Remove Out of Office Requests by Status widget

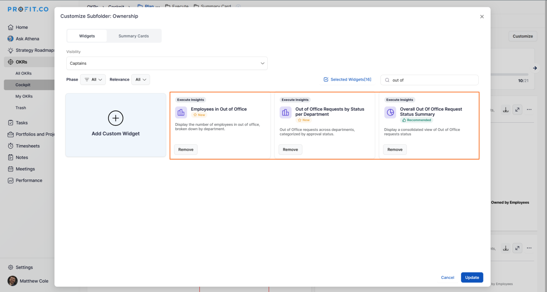click(x=290, y=149)
